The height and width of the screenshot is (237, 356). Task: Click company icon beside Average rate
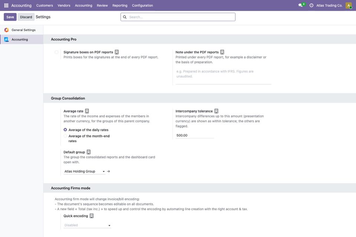87,111
